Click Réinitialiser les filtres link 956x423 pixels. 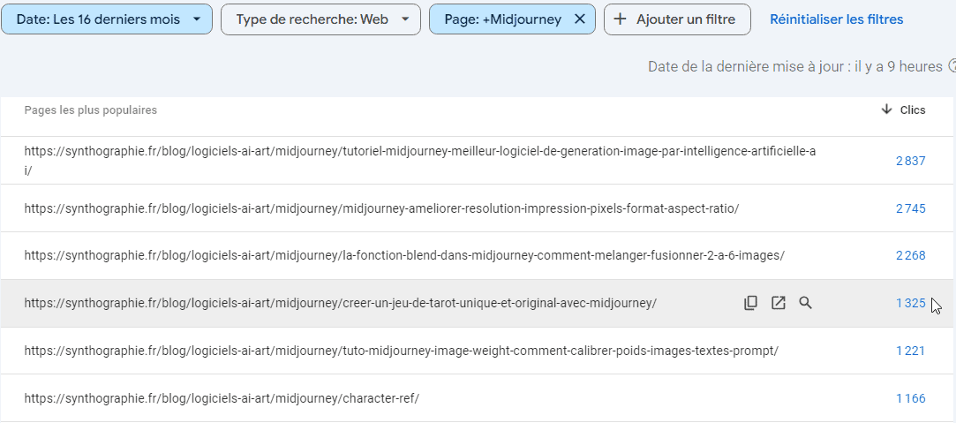point(837,19)
